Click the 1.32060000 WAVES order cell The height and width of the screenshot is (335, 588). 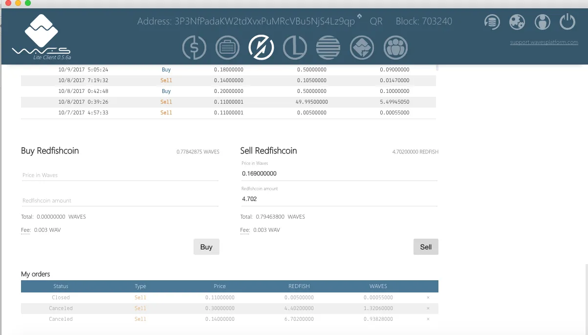[x=378, y=308]
